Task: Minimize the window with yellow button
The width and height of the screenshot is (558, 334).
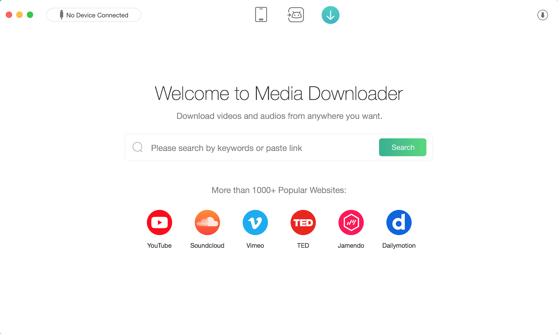Action: [x=19, y=15]
